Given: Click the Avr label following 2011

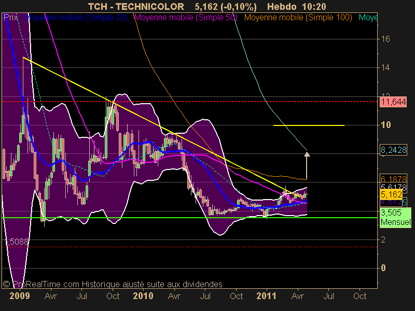Looking at the screenshot, I should click(x=298, y=296).
